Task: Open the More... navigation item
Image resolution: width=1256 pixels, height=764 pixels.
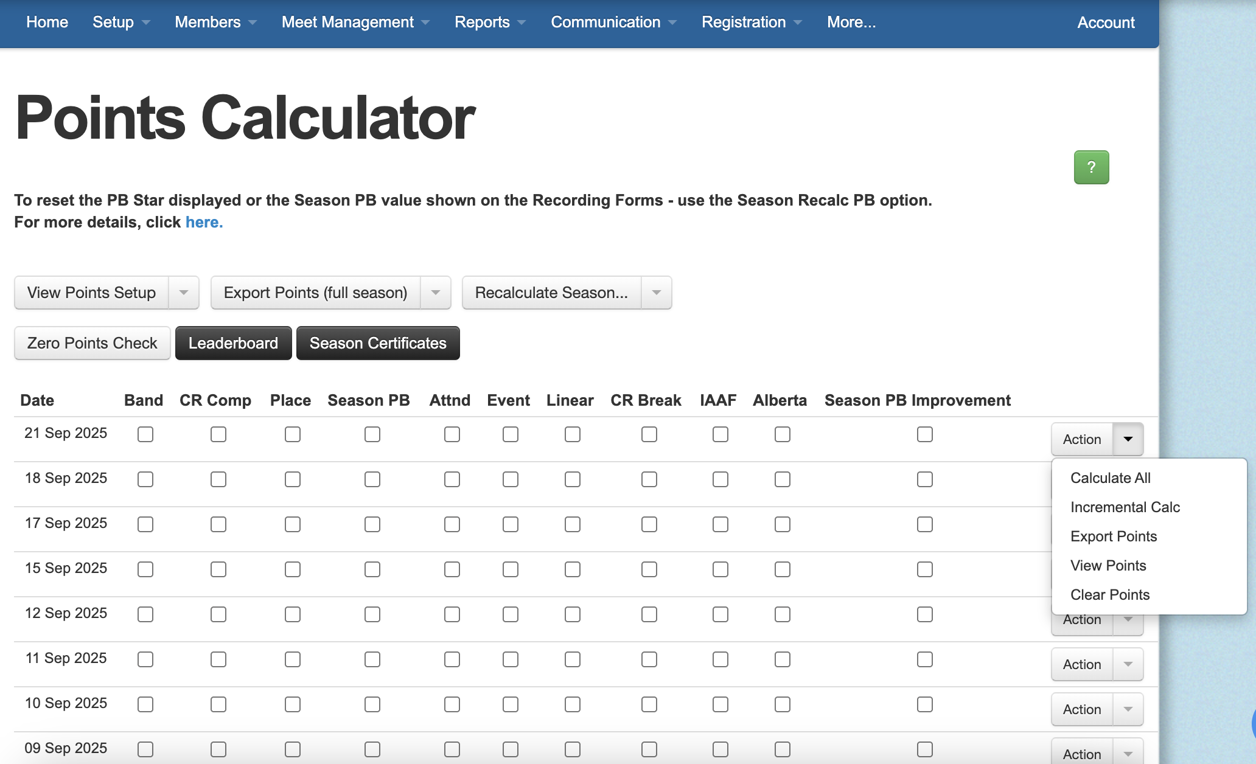Action: pos(851,23)
